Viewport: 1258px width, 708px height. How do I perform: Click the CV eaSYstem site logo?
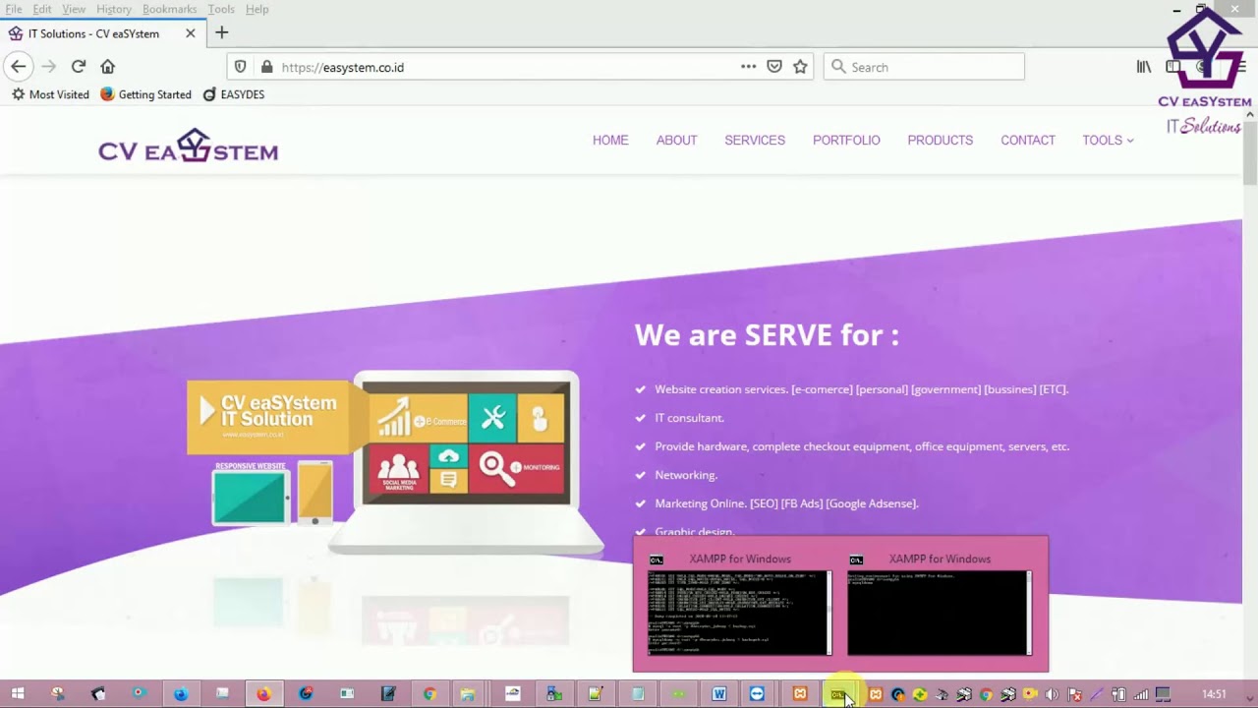pyautogui.click(x=188, y=146)
